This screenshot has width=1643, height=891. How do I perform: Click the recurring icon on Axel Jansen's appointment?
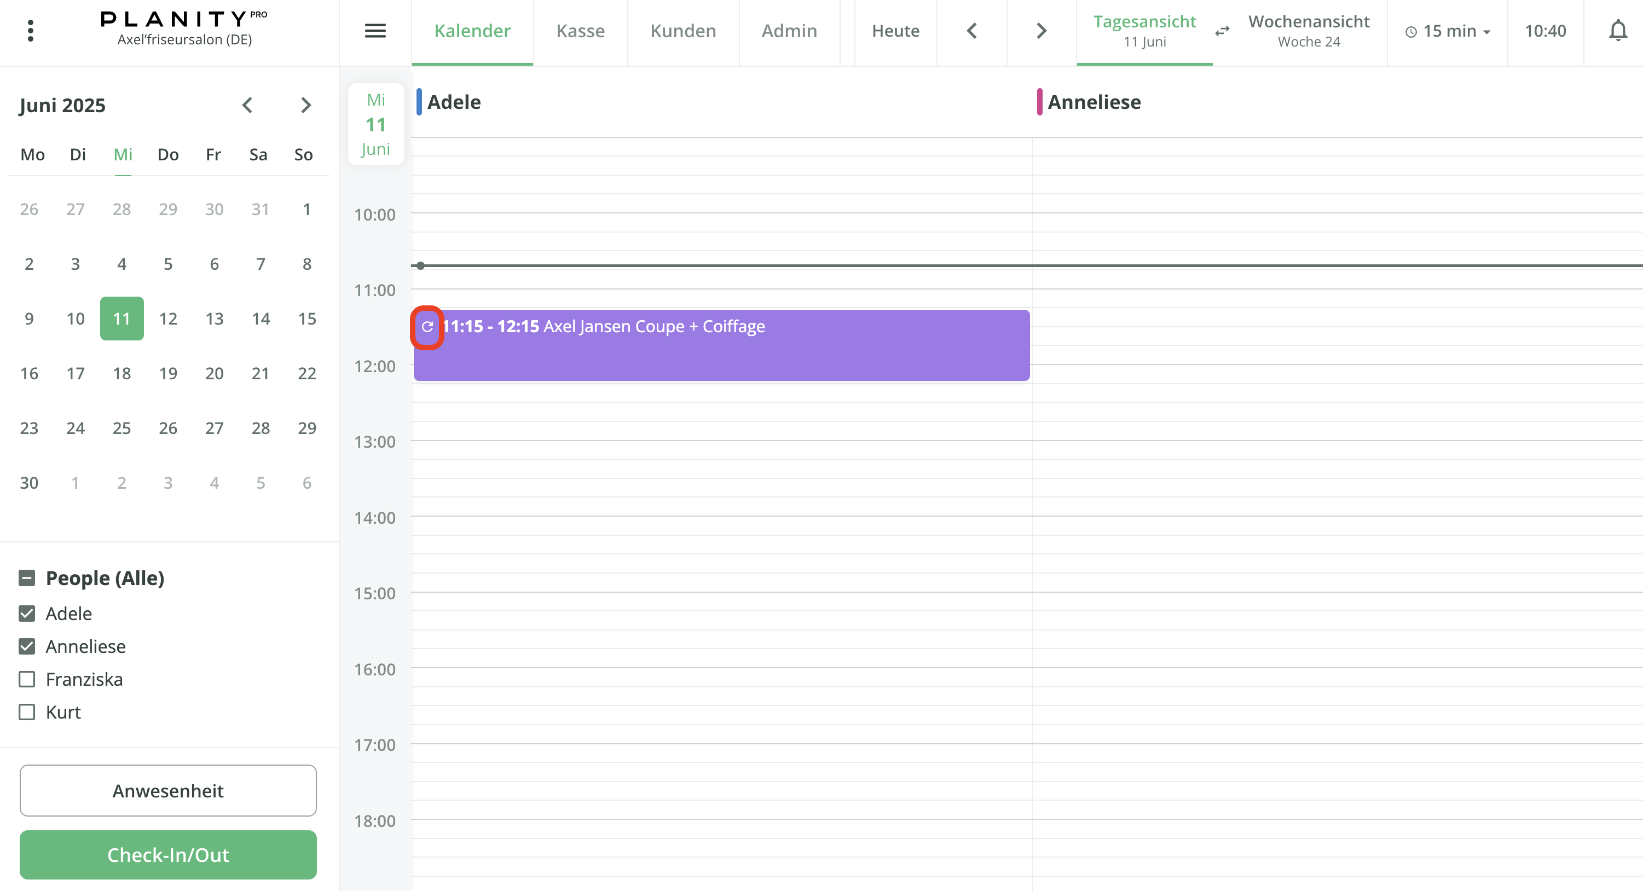pos(427,327)
